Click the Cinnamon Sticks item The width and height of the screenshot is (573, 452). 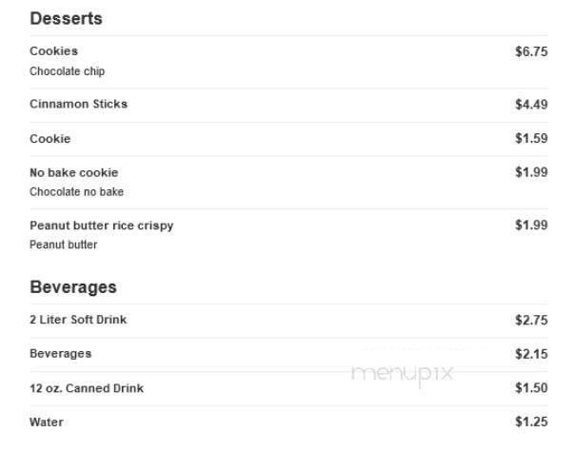point(79,104)
